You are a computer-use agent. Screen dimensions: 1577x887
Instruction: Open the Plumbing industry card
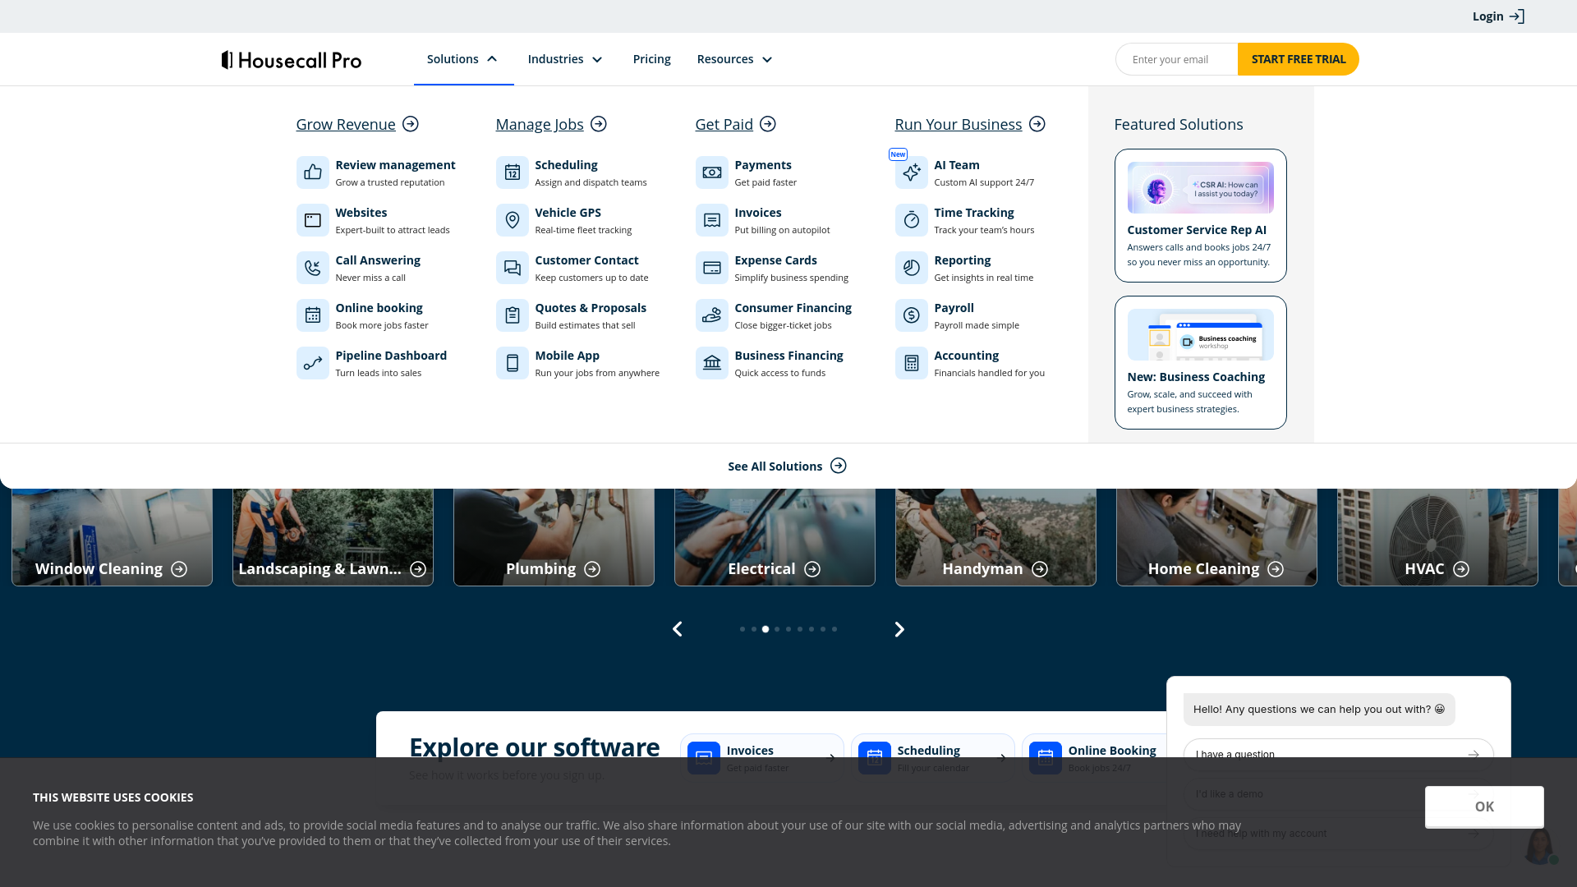[554, 537]
